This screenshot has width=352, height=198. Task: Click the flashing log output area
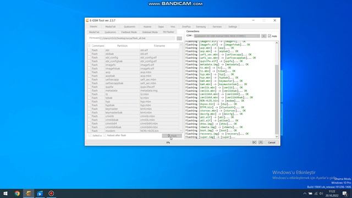point(230,89)
